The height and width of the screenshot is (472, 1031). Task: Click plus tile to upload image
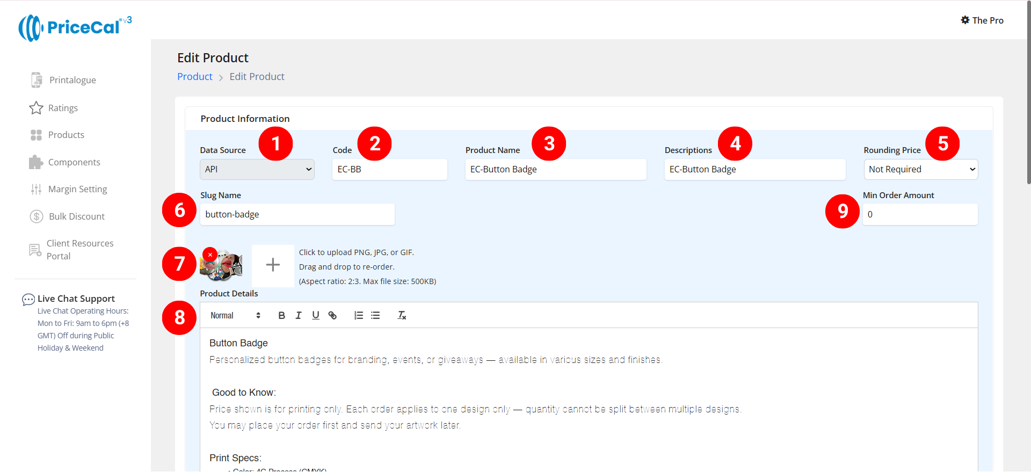[273, 265]
